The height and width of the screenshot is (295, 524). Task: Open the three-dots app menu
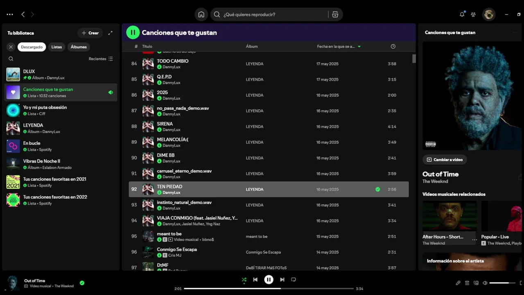click(x=10, y=14)
